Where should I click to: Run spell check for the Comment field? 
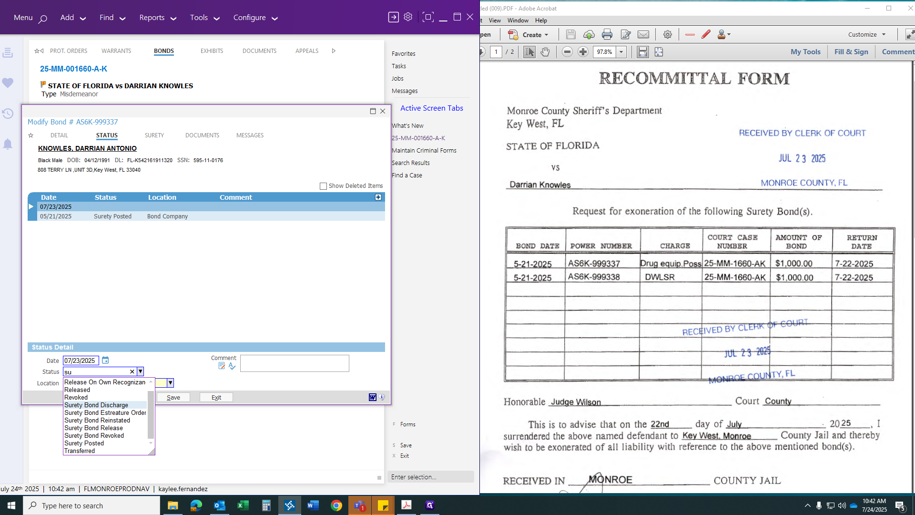[232, 366]
